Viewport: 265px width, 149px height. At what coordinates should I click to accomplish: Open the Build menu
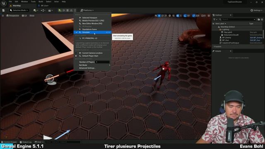41,2
